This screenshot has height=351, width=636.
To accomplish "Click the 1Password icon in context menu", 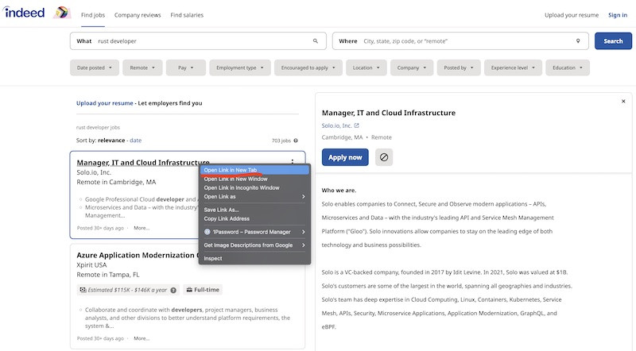I will click(207, 232).
